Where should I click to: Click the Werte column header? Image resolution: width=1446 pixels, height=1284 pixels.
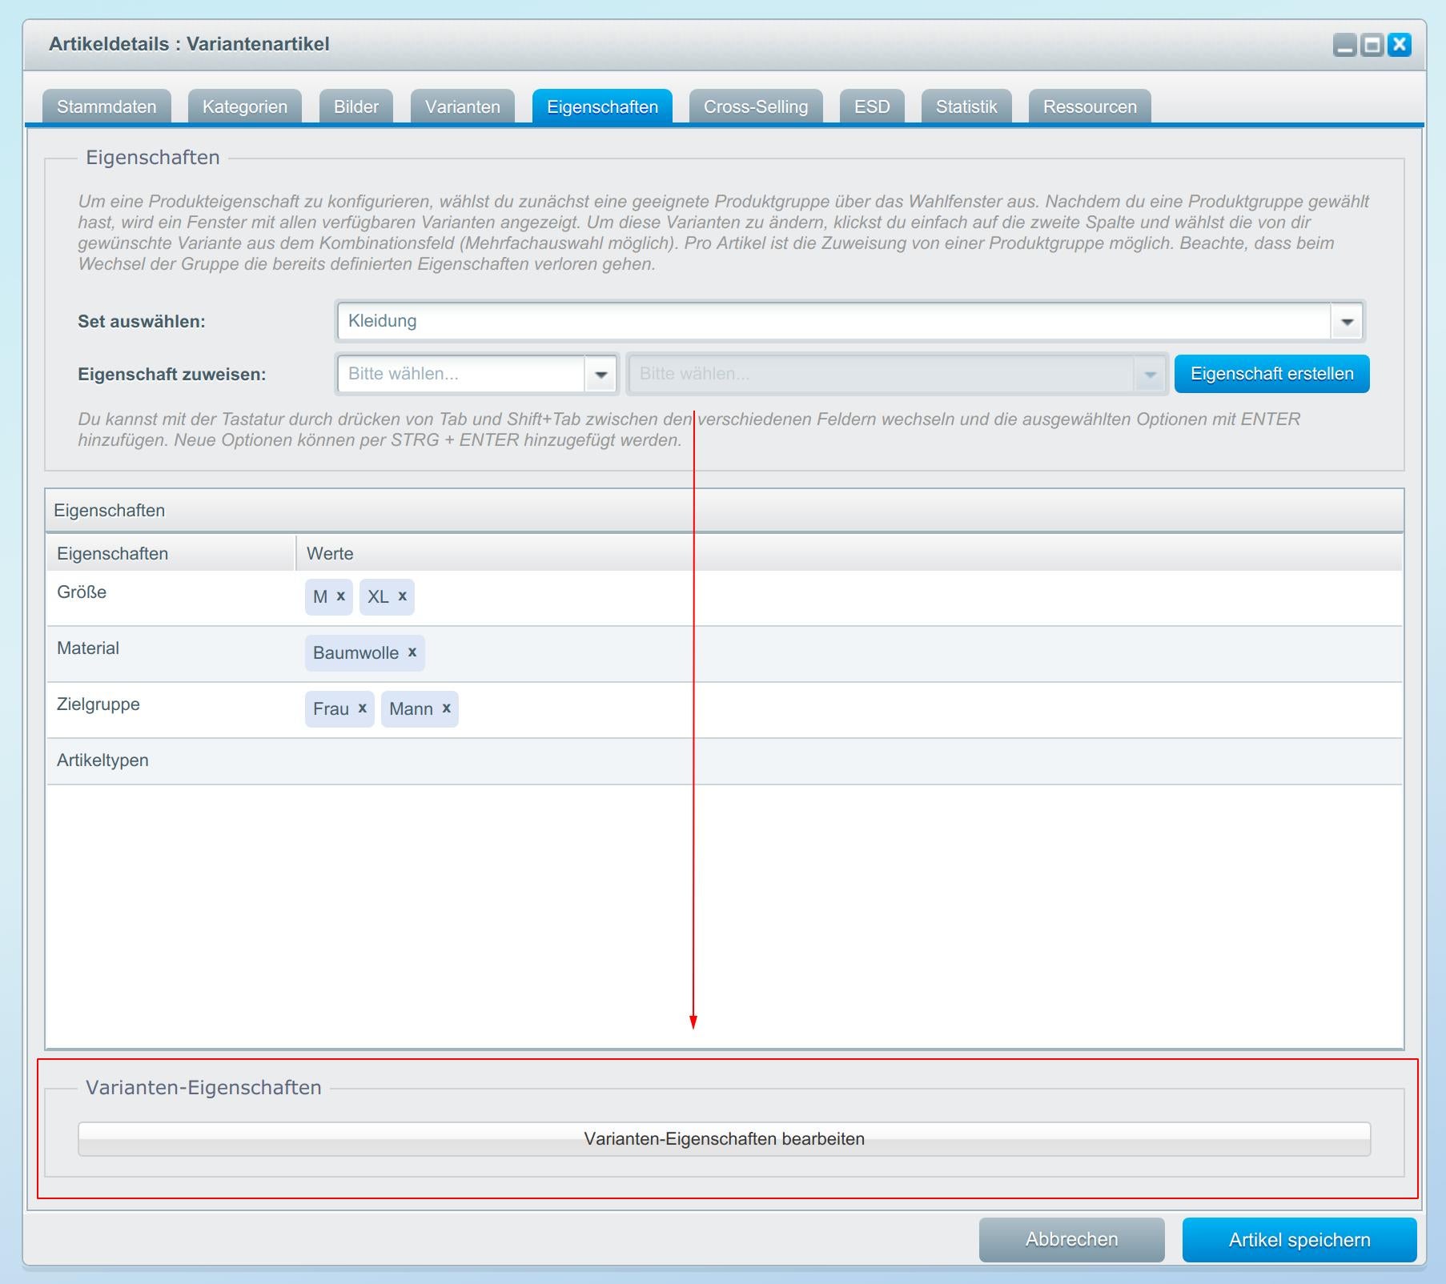click(850, 553)
